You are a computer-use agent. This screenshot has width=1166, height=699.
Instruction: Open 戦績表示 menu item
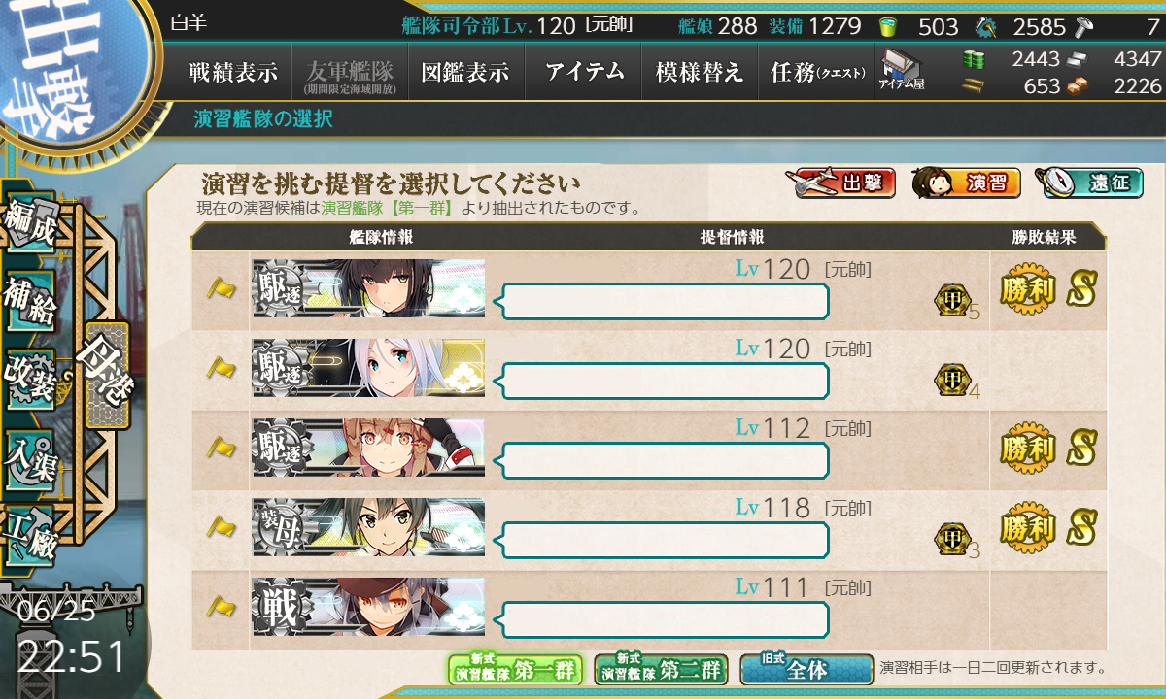pyautogui.click(x=233, y=72)
